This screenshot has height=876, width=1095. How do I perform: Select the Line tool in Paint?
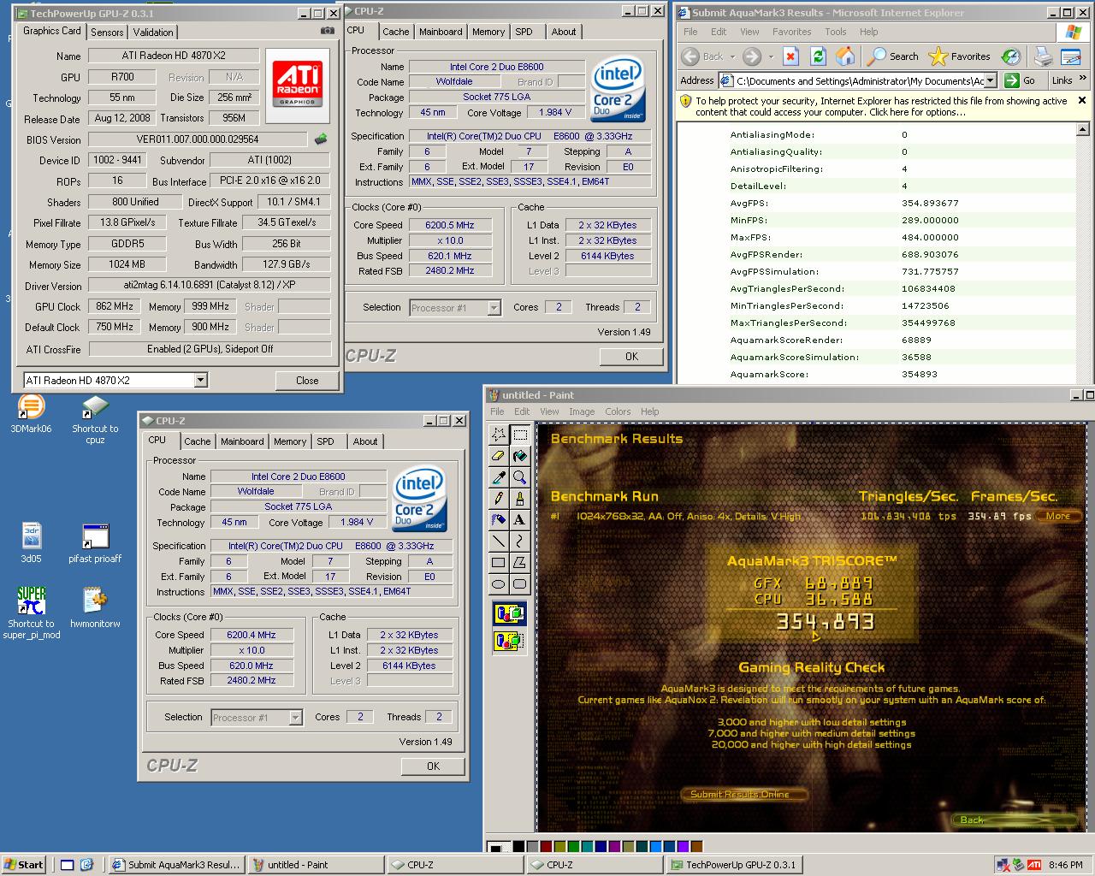(x=499, y=541)
